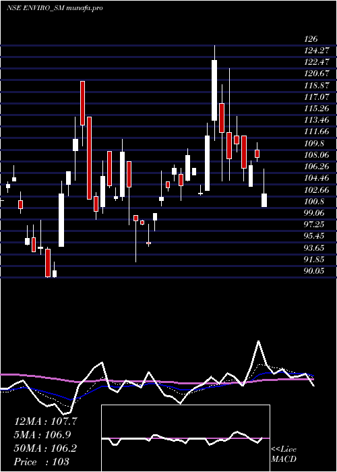Viewport: 337px width, 472px height.
Task: Click the 5MA : 106.9 readout
Action: [42, 435]
